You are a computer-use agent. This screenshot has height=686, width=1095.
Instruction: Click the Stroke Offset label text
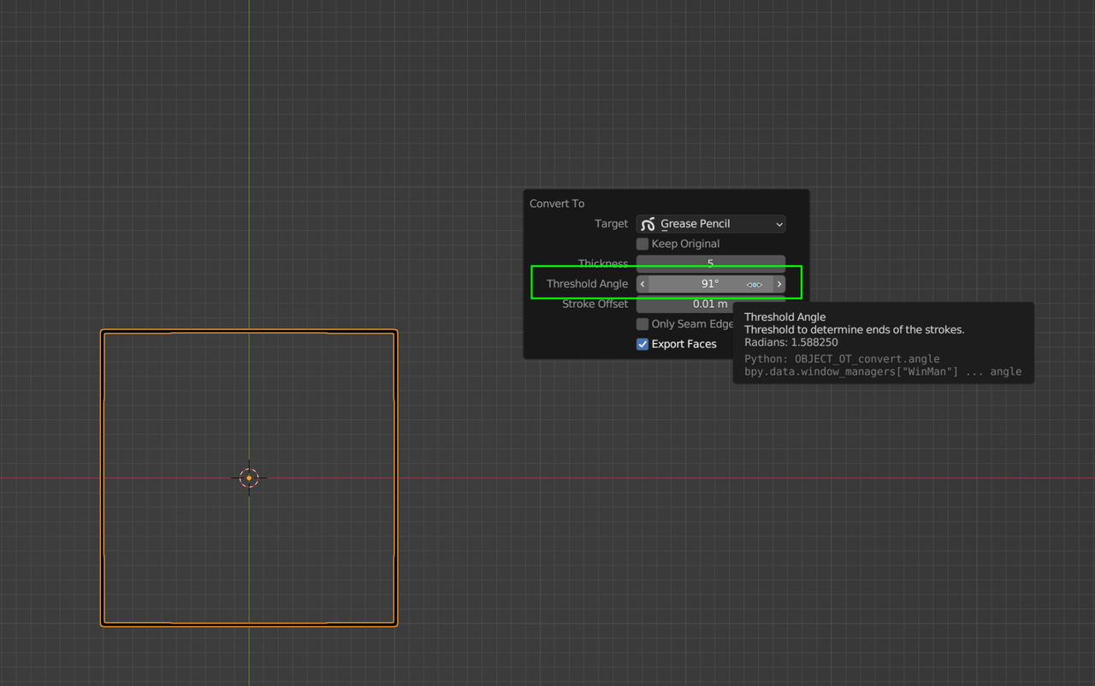click(x=595, y=305)
